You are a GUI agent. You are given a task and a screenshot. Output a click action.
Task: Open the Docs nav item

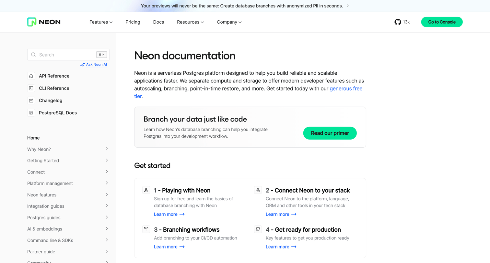[158, 22]
